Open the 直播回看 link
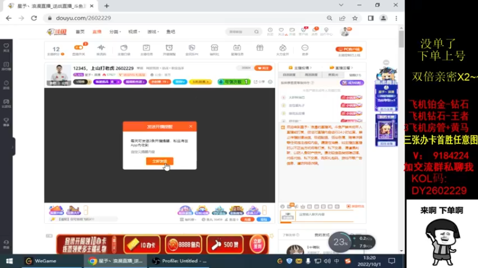This screenshot has width=478, height=268. click(341, 68)
